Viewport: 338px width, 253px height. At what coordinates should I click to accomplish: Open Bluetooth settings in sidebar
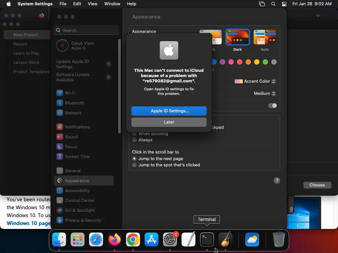click(x=84, y=103)
